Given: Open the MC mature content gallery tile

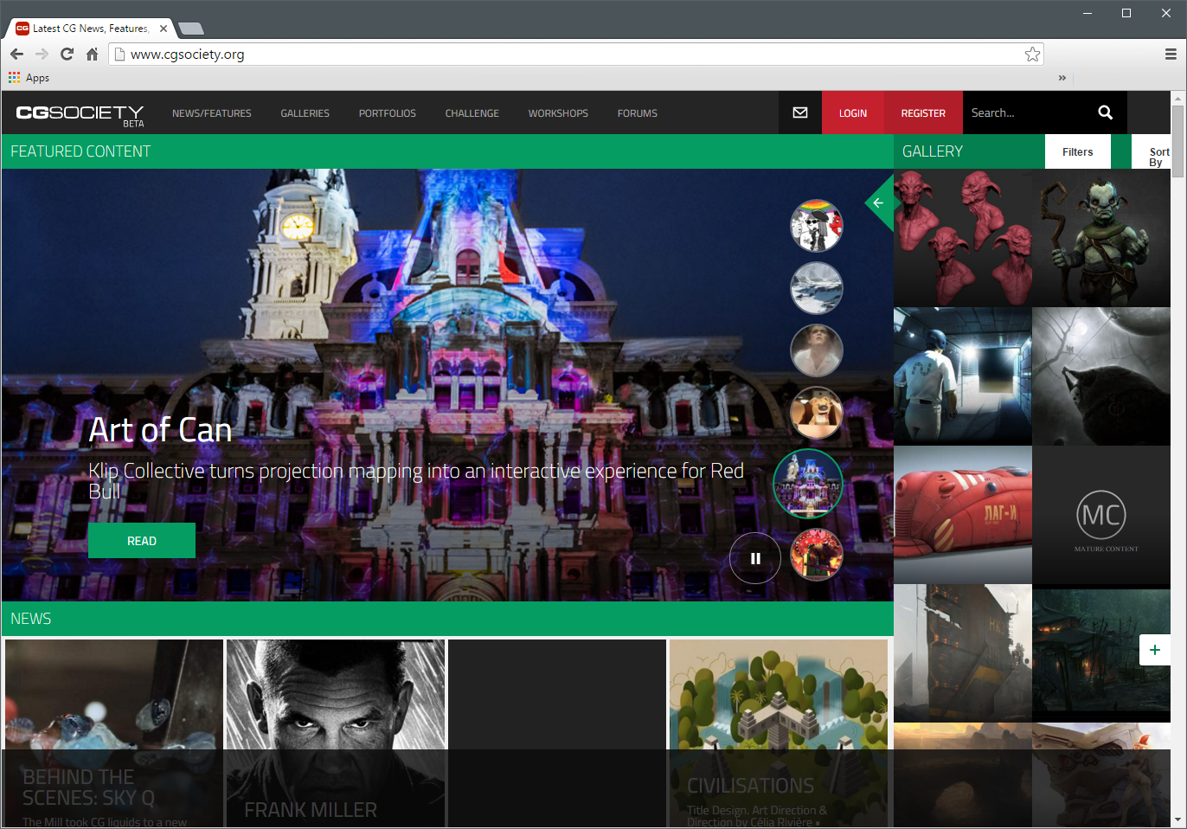Looking at the screenshot, I should [1101, 515].
